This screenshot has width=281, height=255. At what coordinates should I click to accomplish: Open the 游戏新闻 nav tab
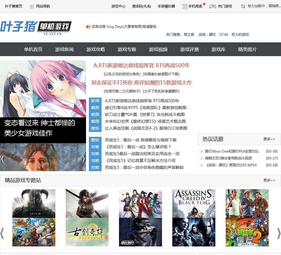(64, 49)
